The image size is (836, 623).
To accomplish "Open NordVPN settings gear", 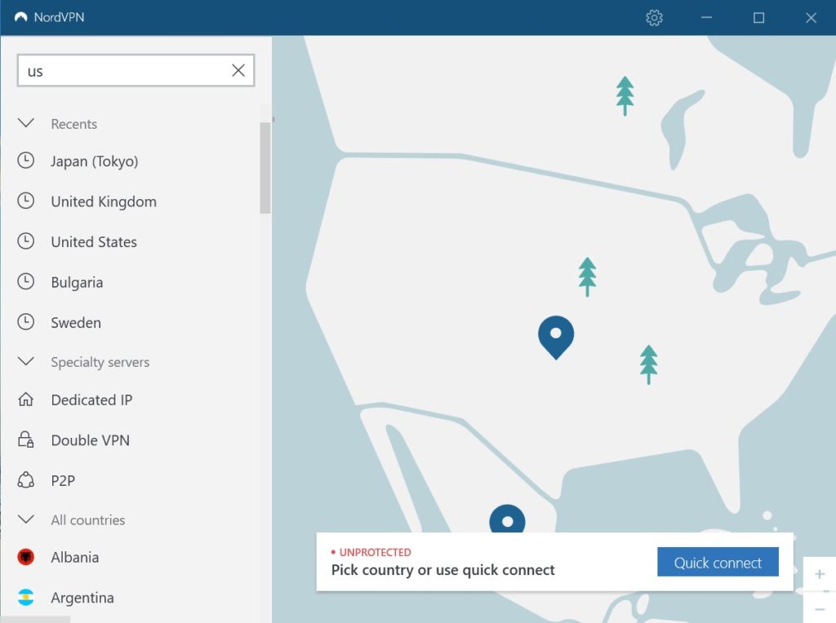I will coord(654,18).
